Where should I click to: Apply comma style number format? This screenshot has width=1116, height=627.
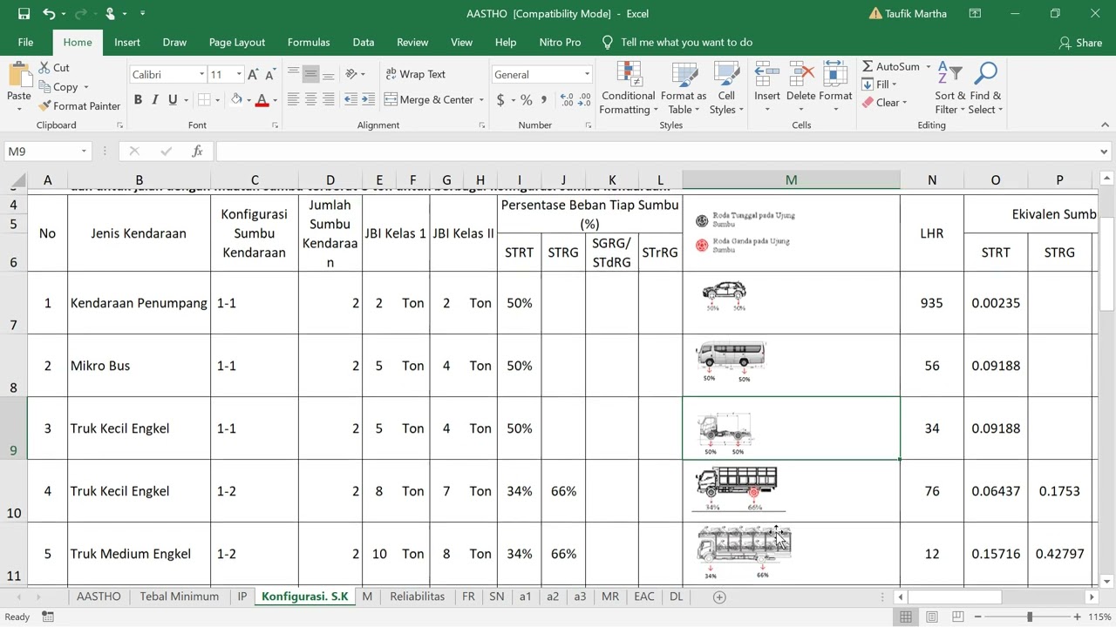[544, 99]
